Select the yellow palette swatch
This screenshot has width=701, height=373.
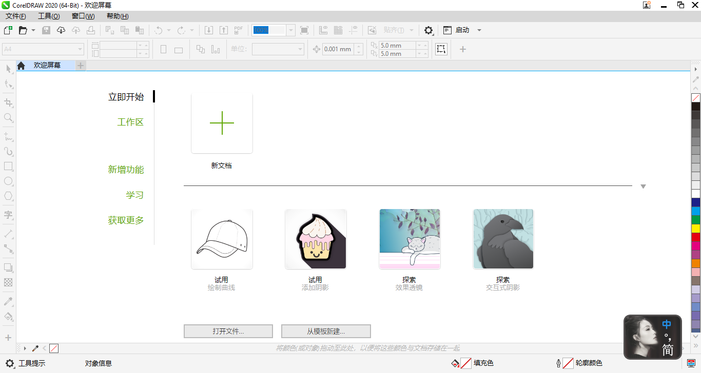point(696,229)
